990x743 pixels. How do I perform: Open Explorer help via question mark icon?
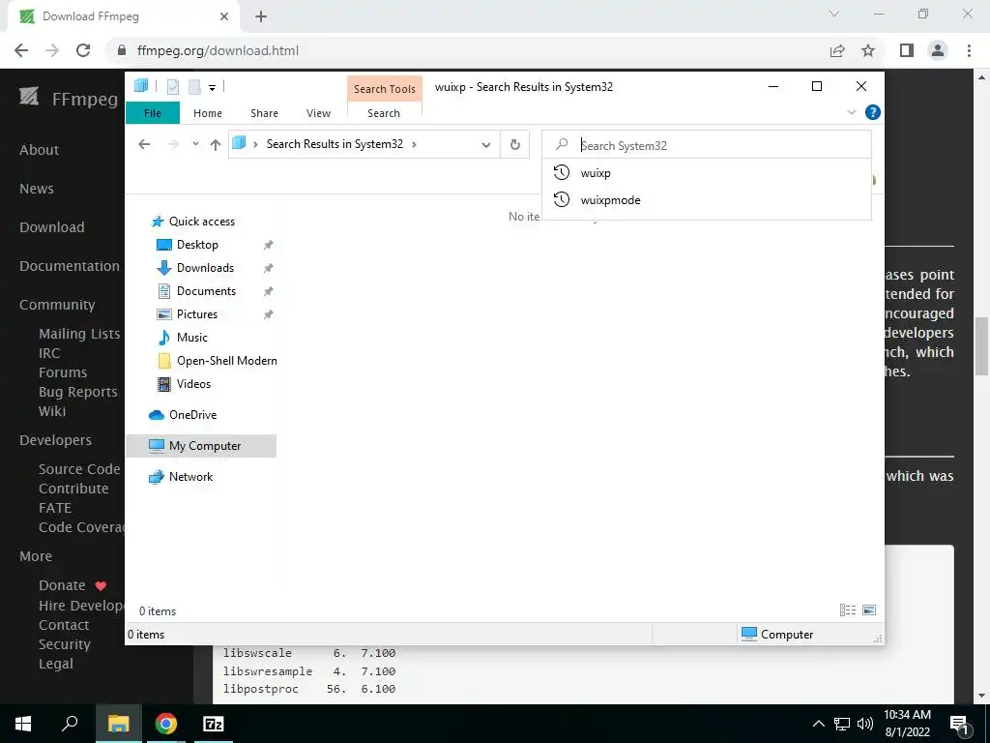coord(873,112)
